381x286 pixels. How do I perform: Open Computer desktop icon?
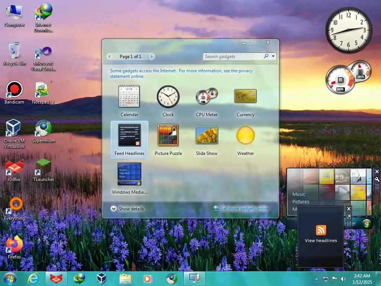(15, 16)
